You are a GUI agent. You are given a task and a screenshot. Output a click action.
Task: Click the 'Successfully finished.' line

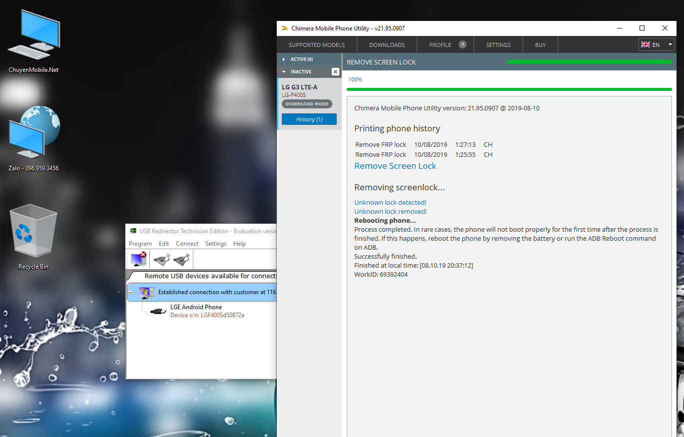[385, 256]
